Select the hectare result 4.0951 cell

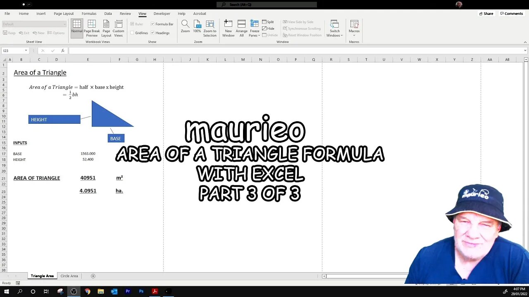click(x=88, y=191)
